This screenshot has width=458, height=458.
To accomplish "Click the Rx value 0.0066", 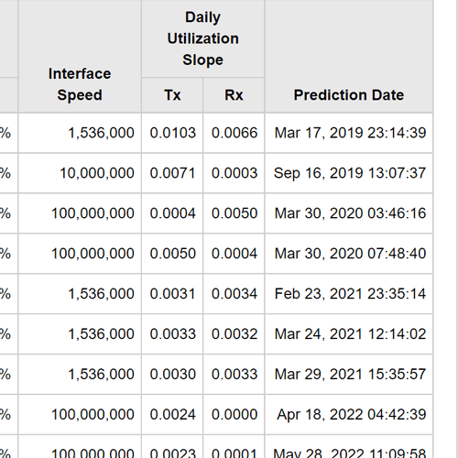I will coord(234,133).
